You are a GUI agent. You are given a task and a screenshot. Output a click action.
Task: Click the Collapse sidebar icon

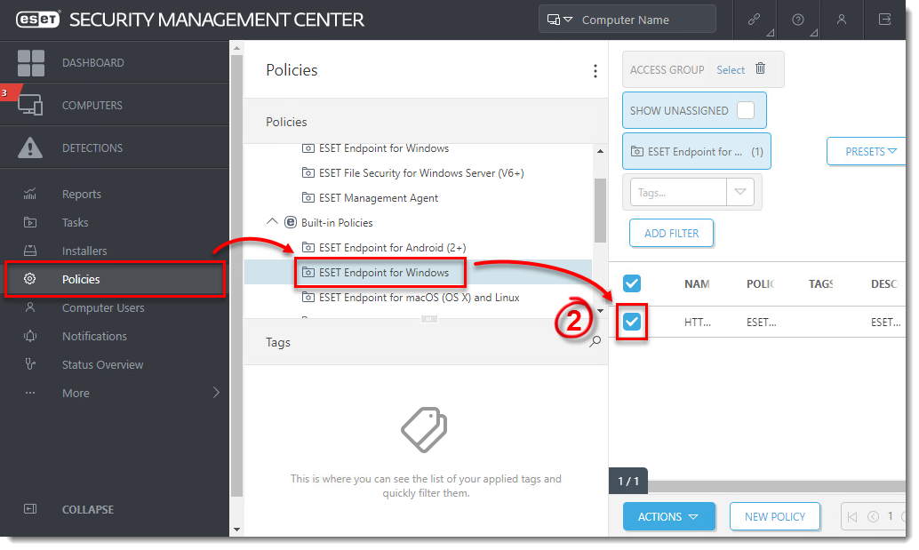(30, 509)
